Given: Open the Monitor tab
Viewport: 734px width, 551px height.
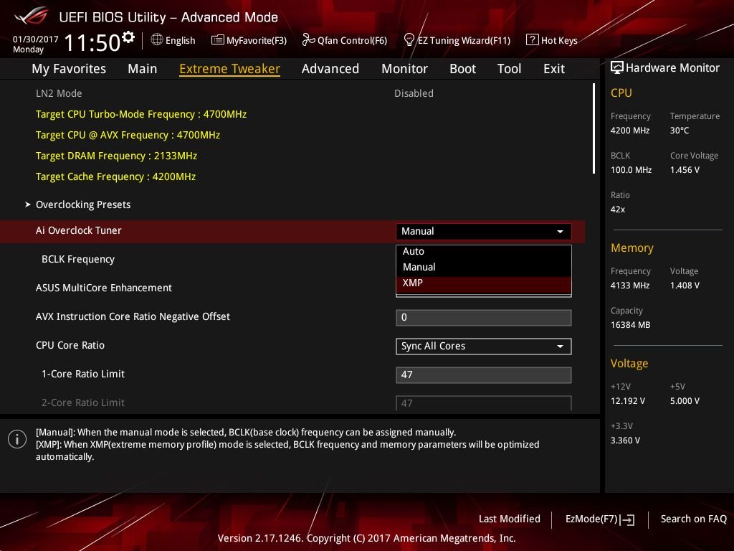Looking at the screenshot, I should (404, 69).
